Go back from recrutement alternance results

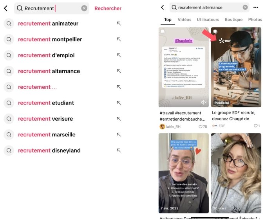pos(163,7)
